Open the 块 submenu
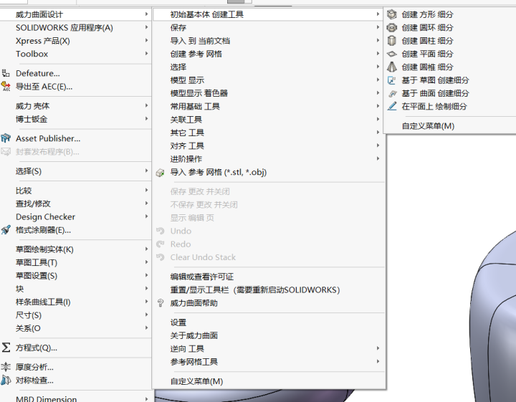 (x=75, y=289)
